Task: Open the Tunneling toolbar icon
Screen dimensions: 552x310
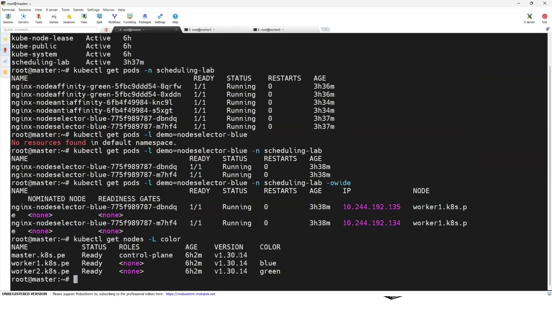Action: (129, 19)
